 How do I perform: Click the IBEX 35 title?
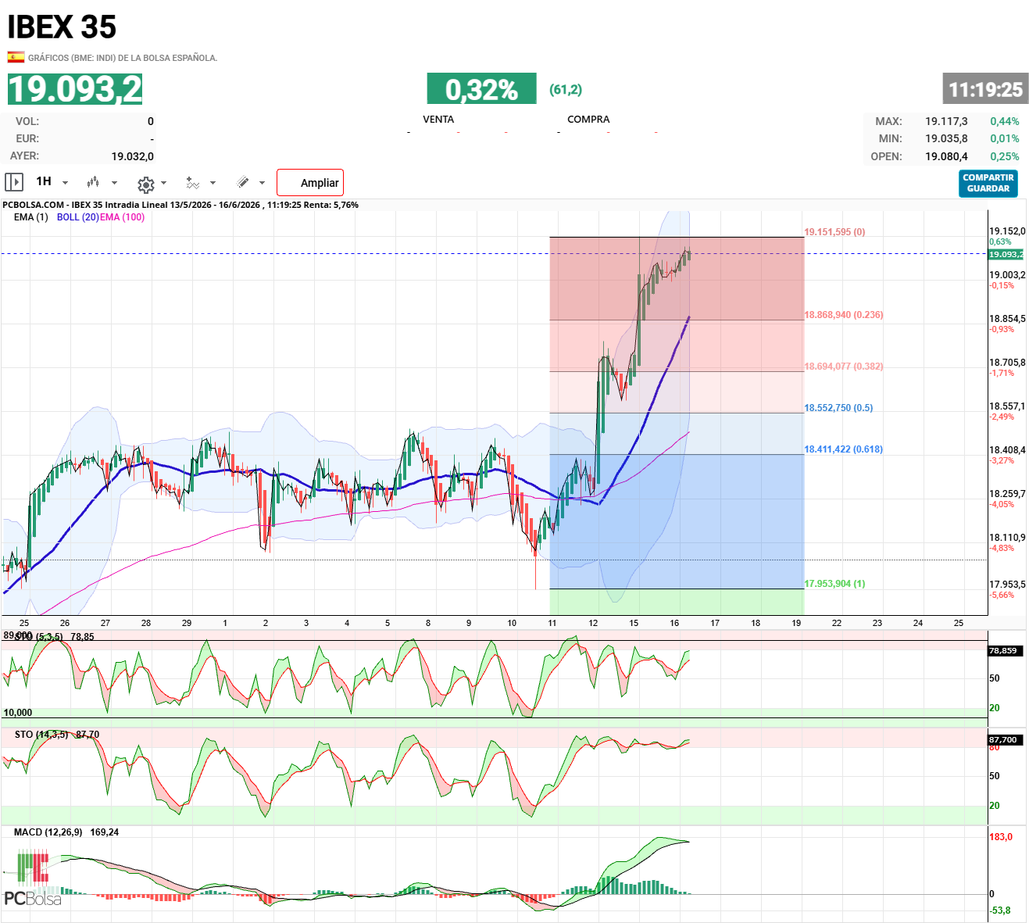62,27
